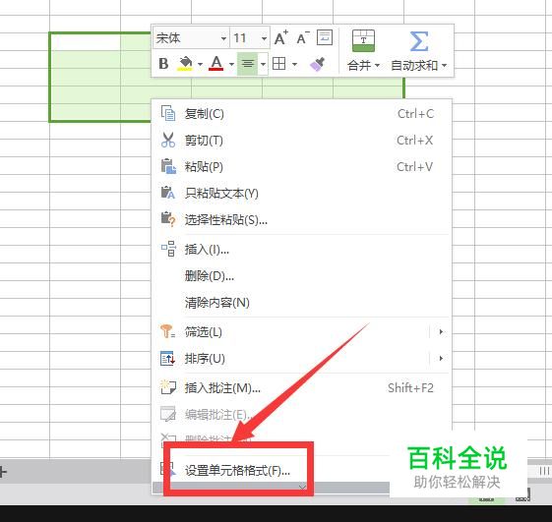552x522 pixels.
Task: Choose 剪切(T) from context menu
Action: [x=301, y=141]
